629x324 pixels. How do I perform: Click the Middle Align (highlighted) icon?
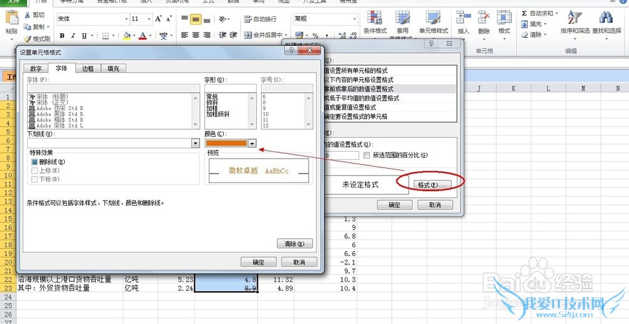(196, 19)
